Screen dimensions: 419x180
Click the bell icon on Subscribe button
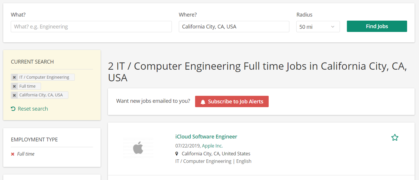(203, 101)
